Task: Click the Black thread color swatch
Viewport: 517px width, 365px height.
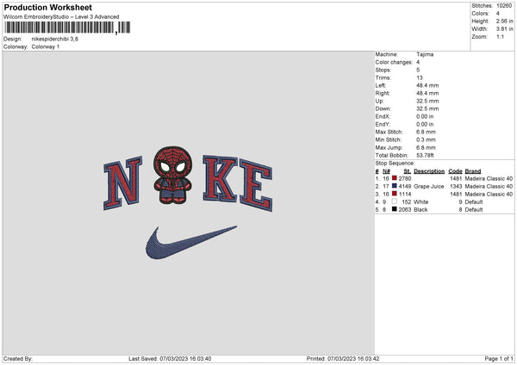Action: (394, 209)
